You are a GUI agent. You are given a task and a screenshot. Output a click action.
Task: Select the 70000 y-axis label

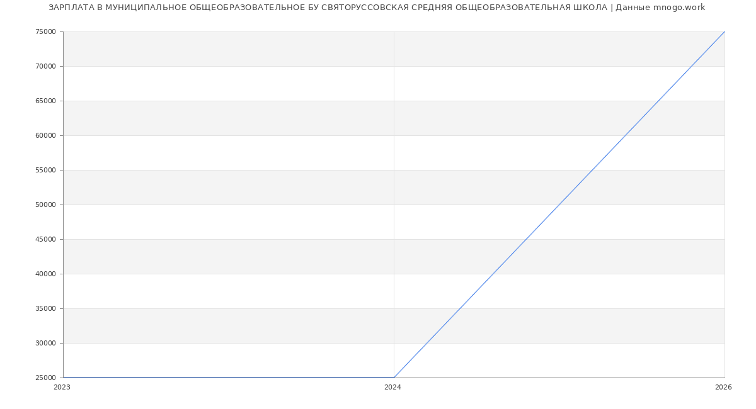click(x=46, y=66)
